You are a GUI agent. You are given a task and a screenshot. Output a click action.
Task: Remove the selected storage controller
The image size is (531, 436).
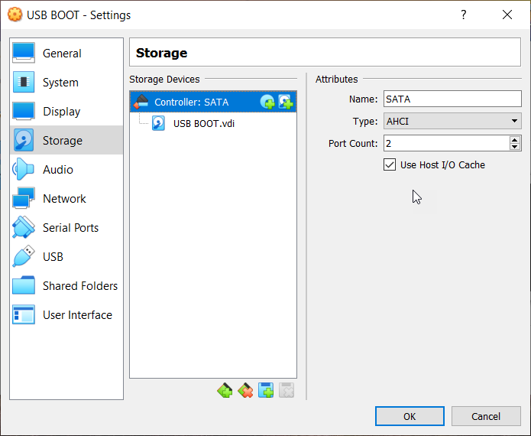tap(245, 391)
